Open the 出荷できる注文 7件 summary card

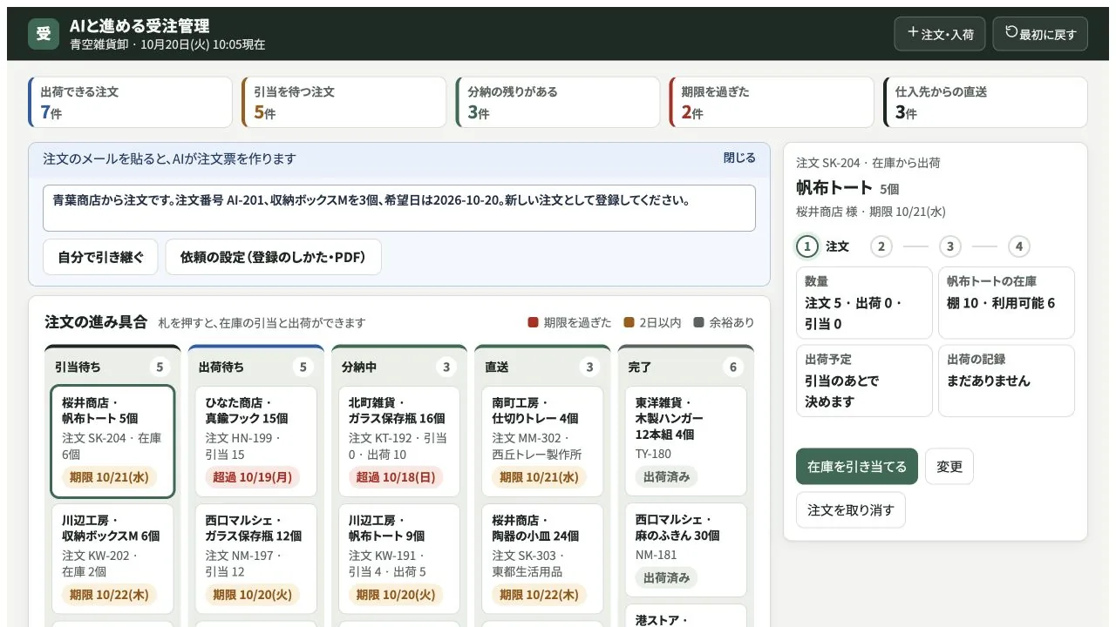(x=131, y=103)
